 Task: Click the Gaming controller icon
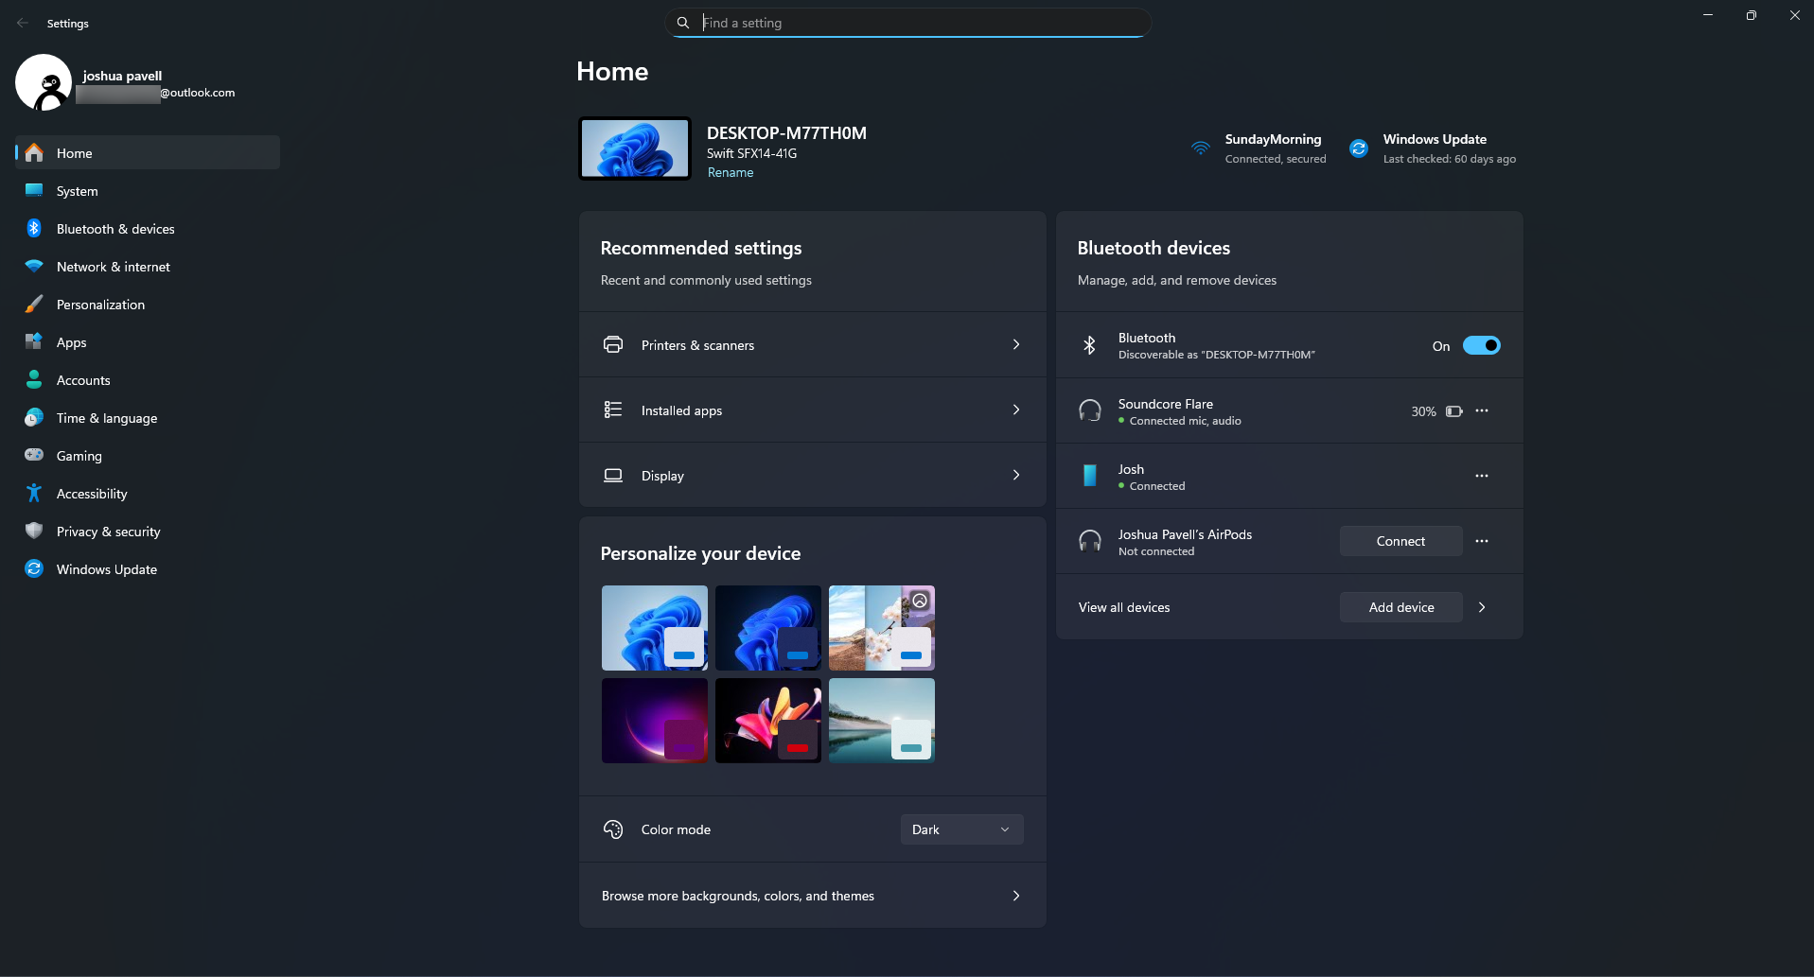pos(34,455)
